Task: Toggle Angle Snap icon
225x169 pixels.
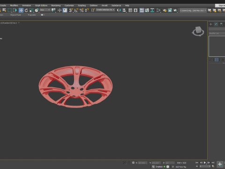Action: pyautogui.click(x=76, y=10)
